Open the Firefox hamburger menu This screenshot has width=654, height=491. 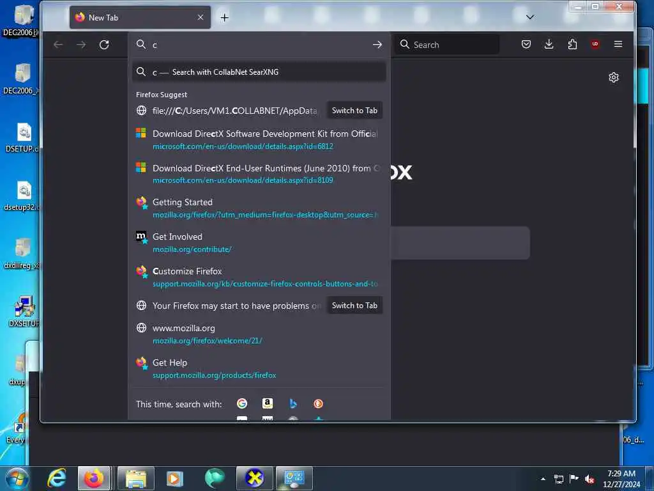pyautogui.click(x=618, y=44)
